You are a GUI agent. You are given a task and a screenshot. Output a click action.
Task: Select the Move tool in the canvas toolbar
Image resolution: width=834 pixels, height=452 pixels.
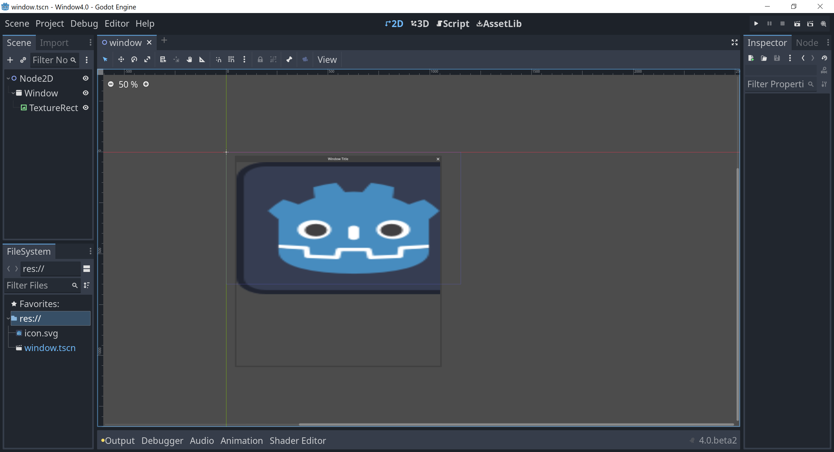[x=121, y=60]
